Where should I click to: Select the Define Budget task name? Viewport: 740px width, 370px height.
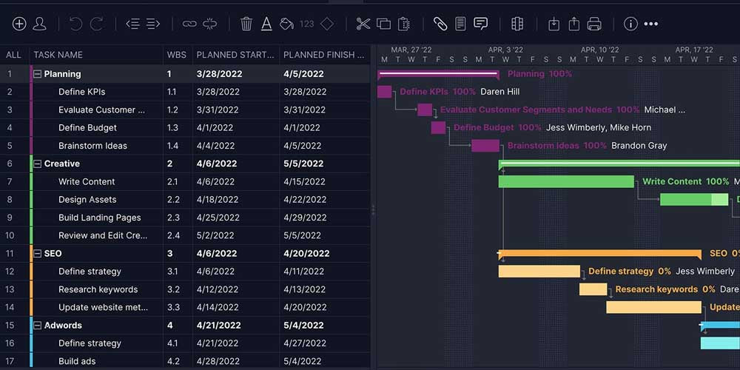pyautogui.click(x=87, y=128)
